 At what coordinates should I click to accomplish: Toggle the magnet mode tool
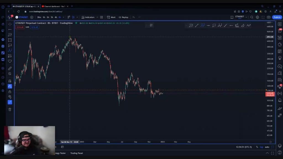[10, 81]
